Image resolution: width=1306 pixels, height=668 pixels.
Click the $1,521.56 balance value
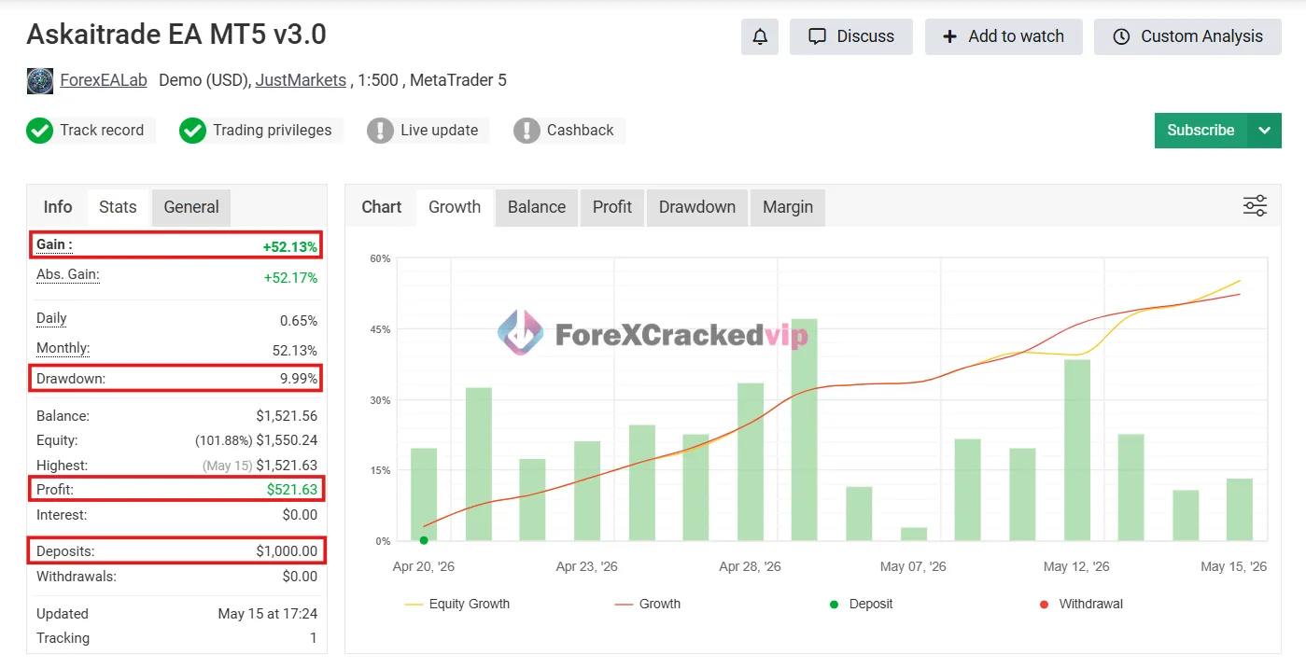click(287, 416)
